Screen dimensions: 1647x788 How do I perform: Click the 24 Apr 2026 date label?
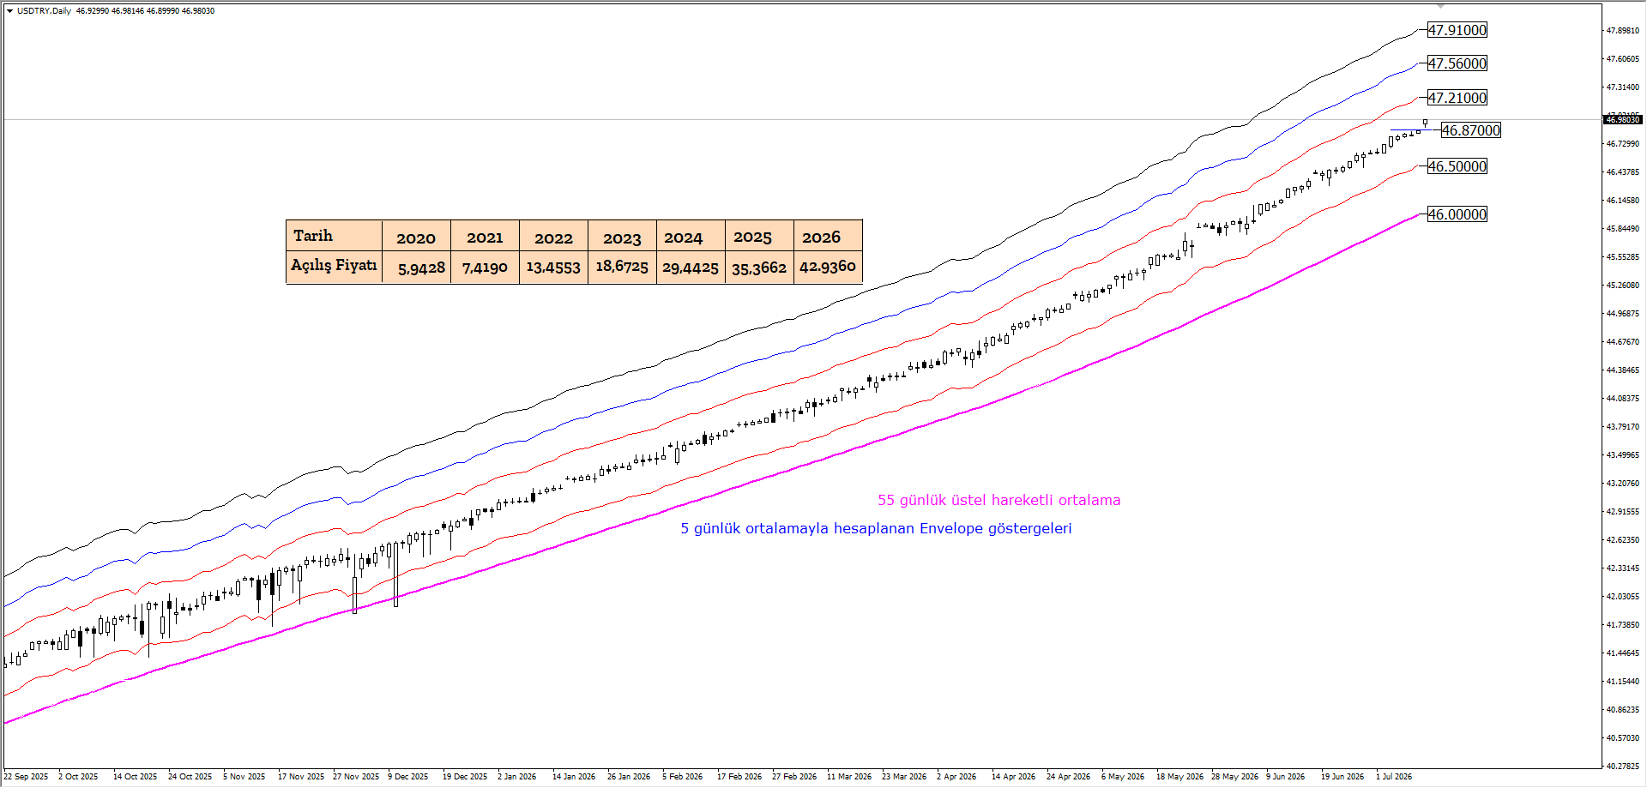1068,777
